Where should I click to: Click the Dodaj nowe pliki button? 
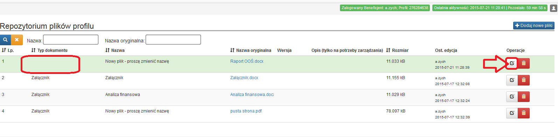[534, 26]
